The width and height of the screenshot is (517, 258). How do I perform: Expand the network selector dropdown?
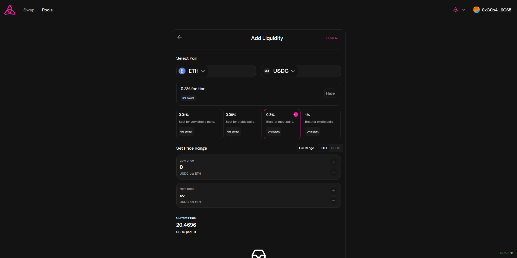coord(459,10)
